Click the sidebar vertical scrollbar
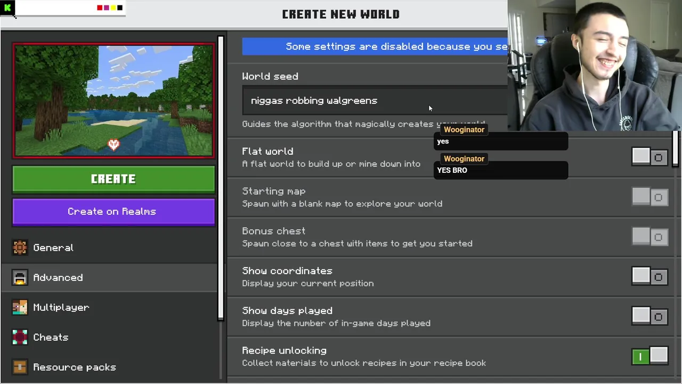 click(221, 179)
